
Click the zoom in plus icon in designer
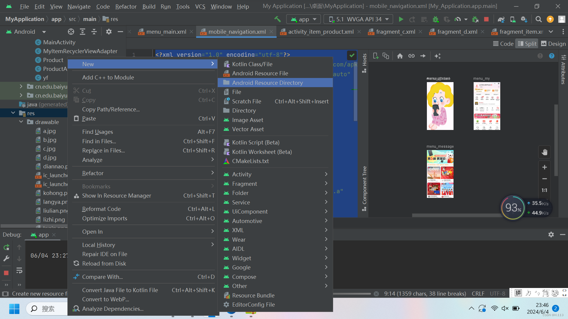(544, 167)
